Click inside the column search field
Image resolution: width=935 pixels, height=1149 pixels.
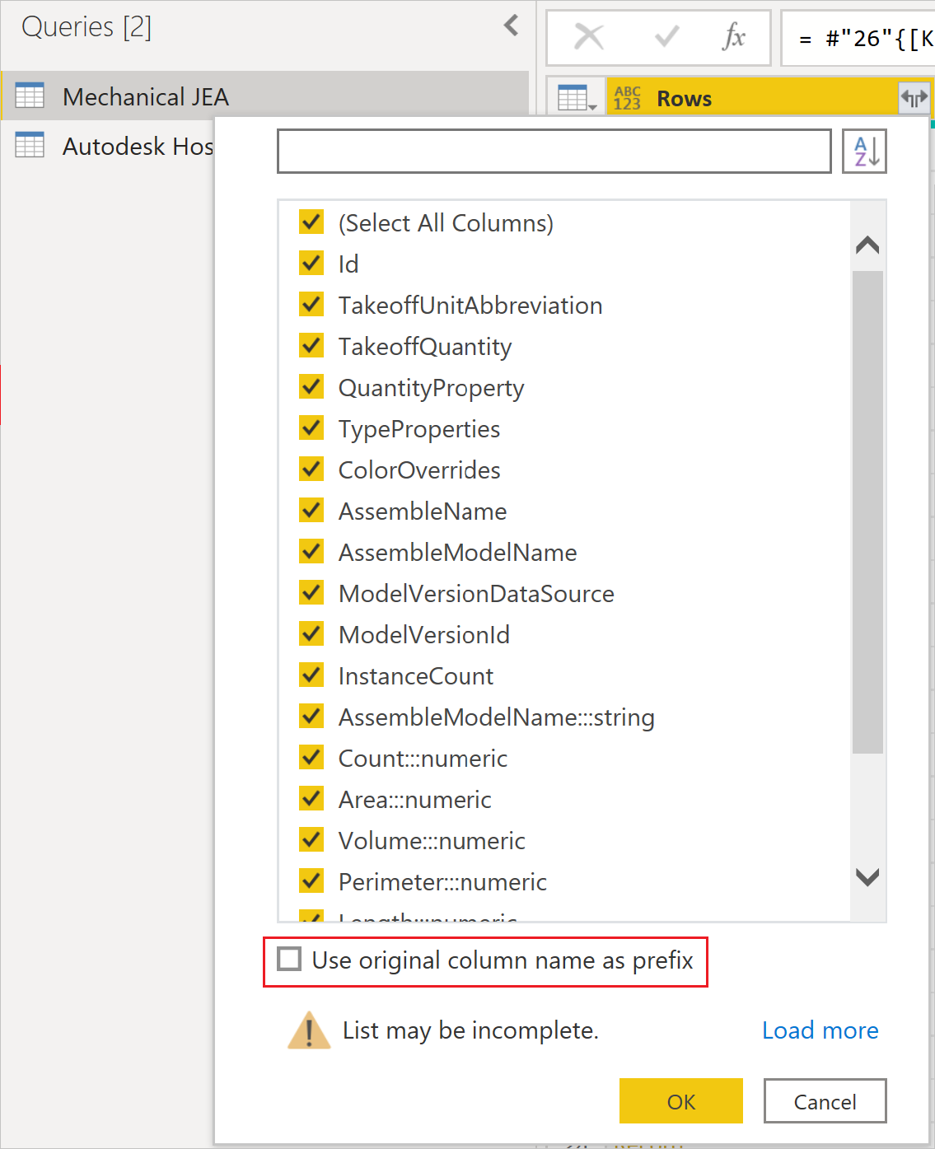click(x=554, y=152)
